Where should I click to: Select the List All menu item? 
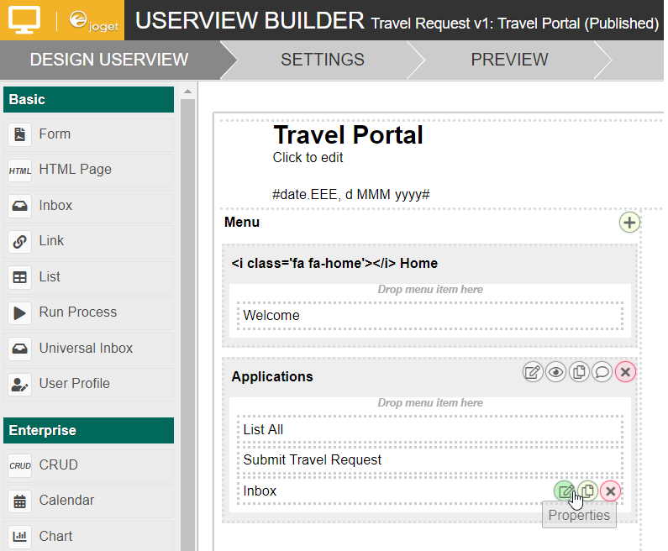coord(430,430)
